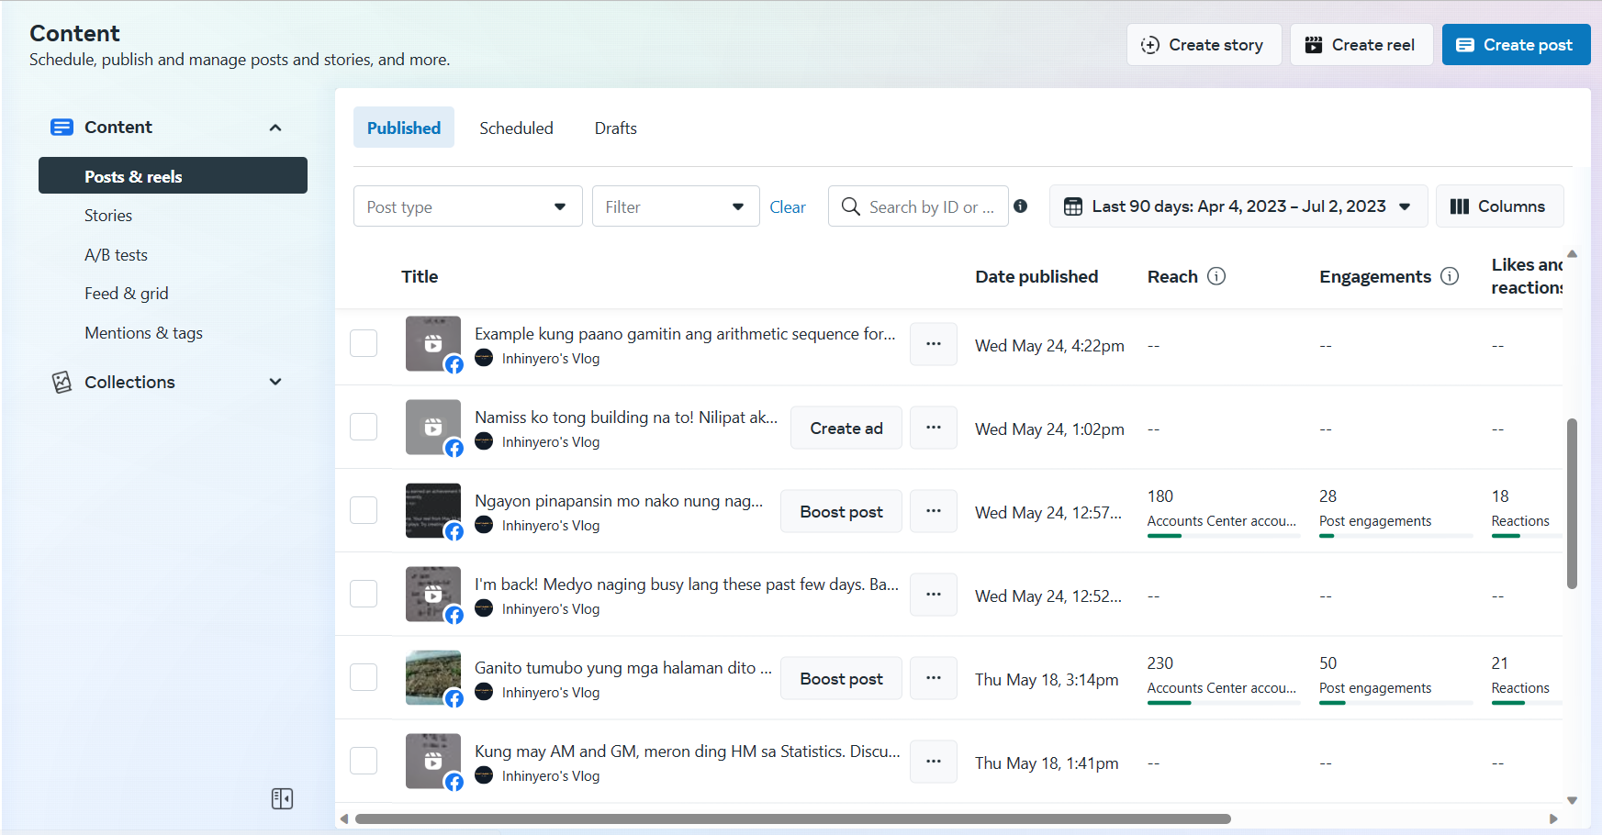Image resolution: width=1602 pixels, height=835 pixels.
Task: Click the Engagements info icon
Action: 1450,276
